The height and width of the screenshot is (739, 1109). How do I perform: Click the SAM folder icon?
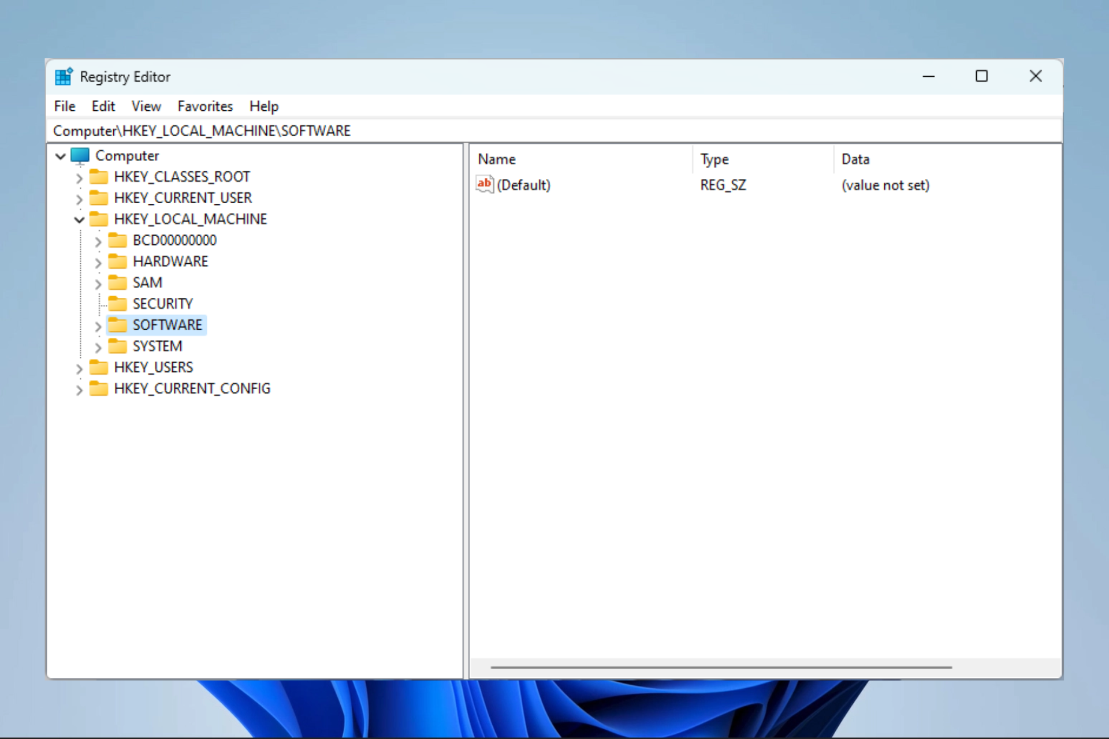pyautogui.click(x=118, y=282)
